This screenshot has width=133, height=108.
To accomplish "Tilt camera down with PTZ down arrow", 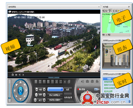I will pyautogui.click(x=20, y=99).
